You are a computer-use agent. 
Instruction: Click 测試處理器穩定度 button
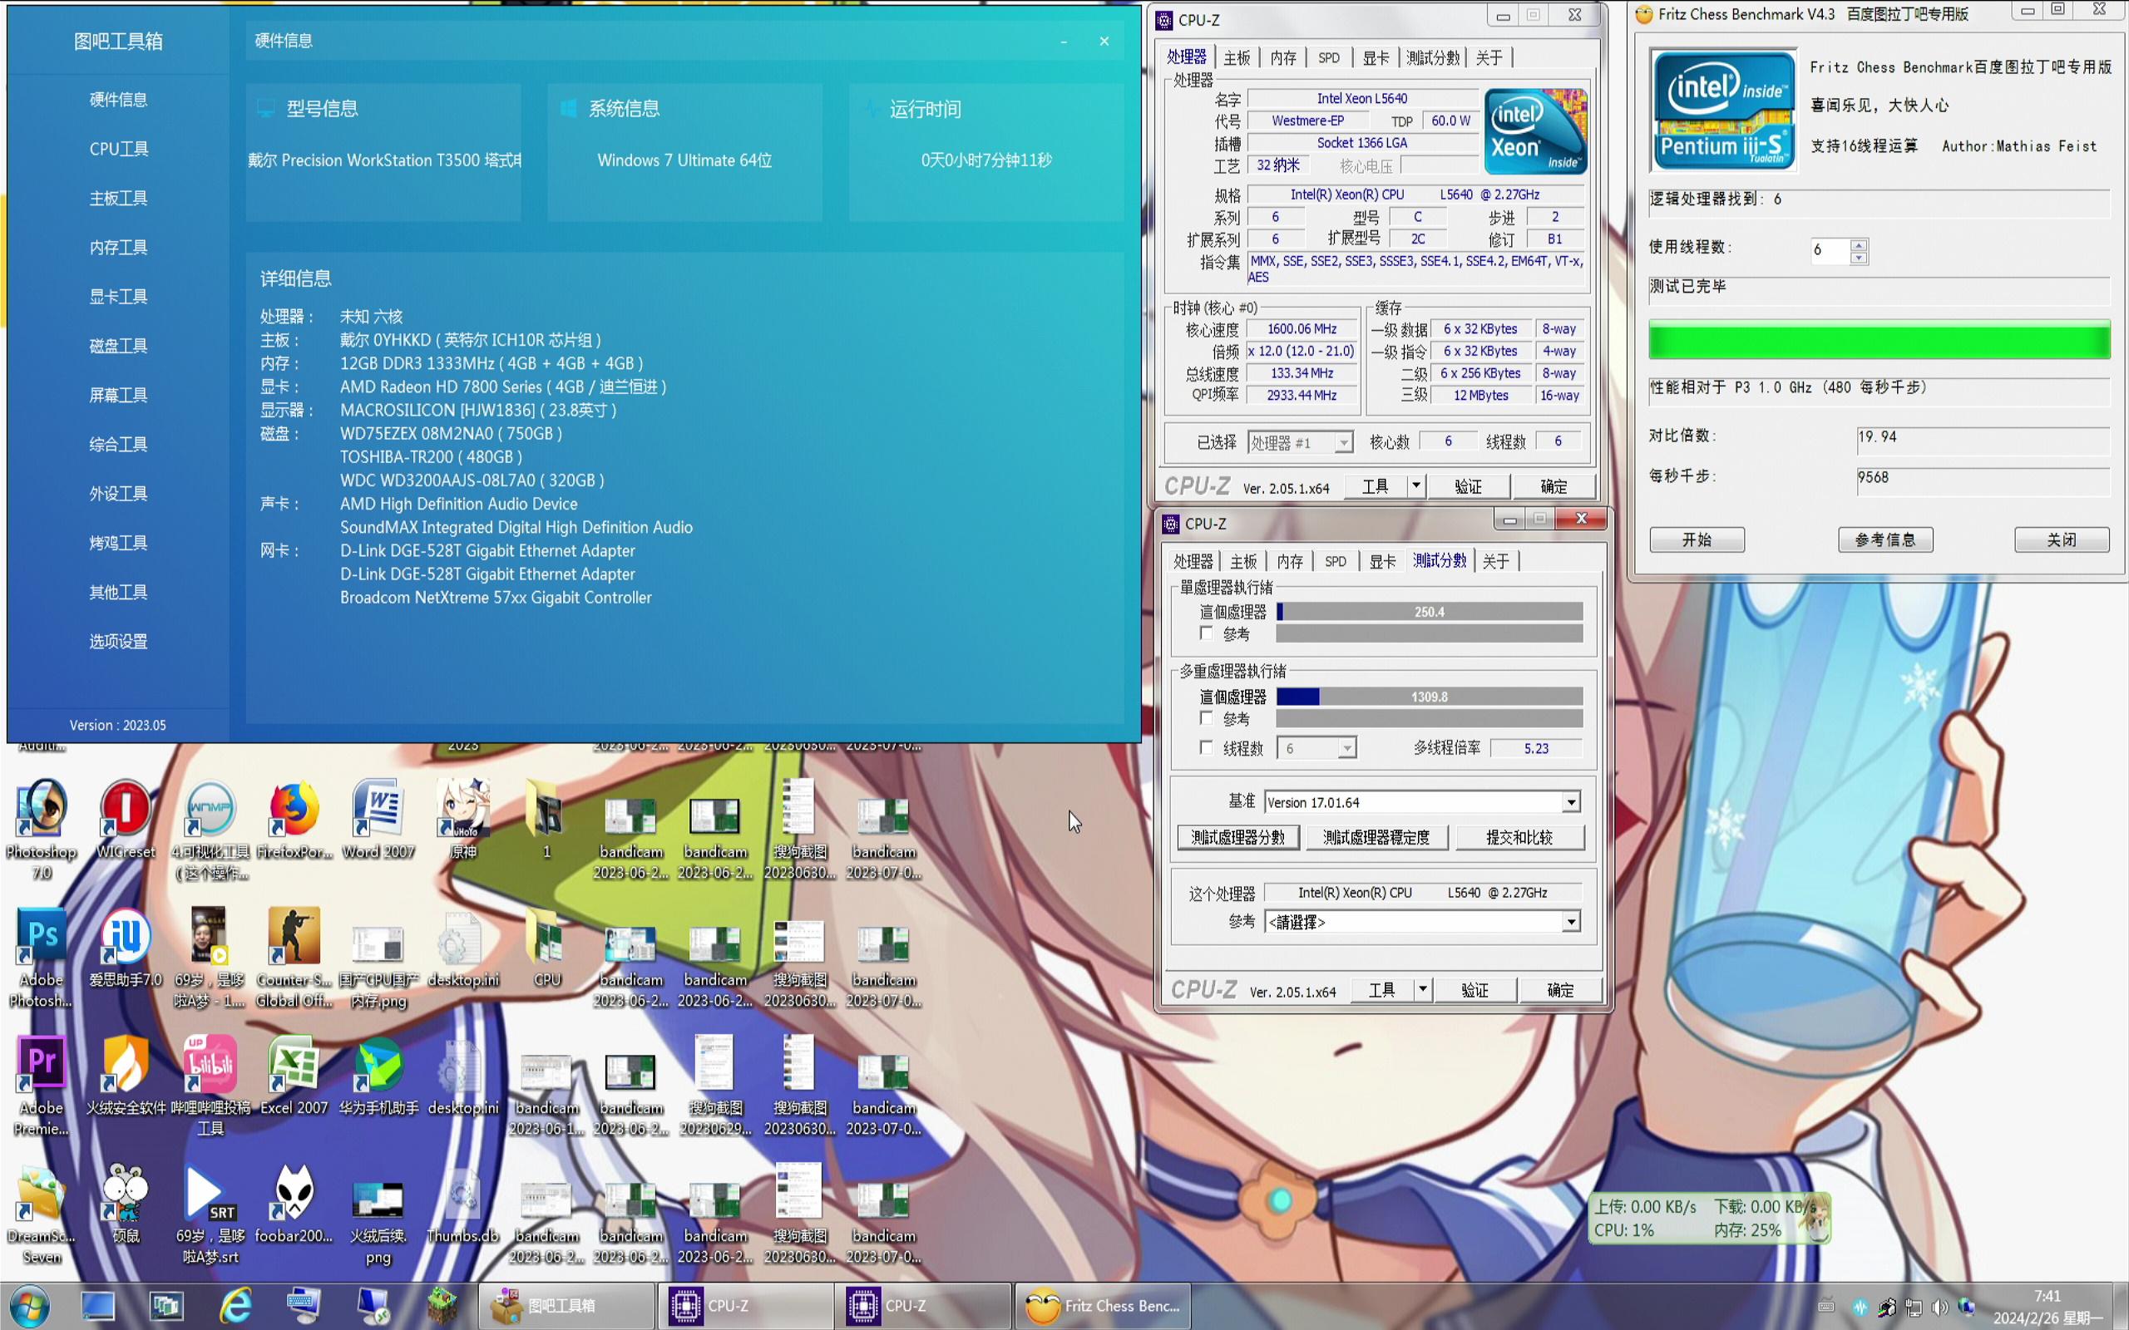pyautogui.click(x=1376, y=837)
